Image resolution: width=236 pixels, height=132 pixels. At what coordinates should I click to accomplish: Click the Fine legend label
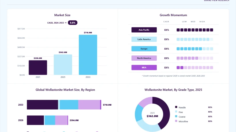pyautogui.click(x=181, y=112)
